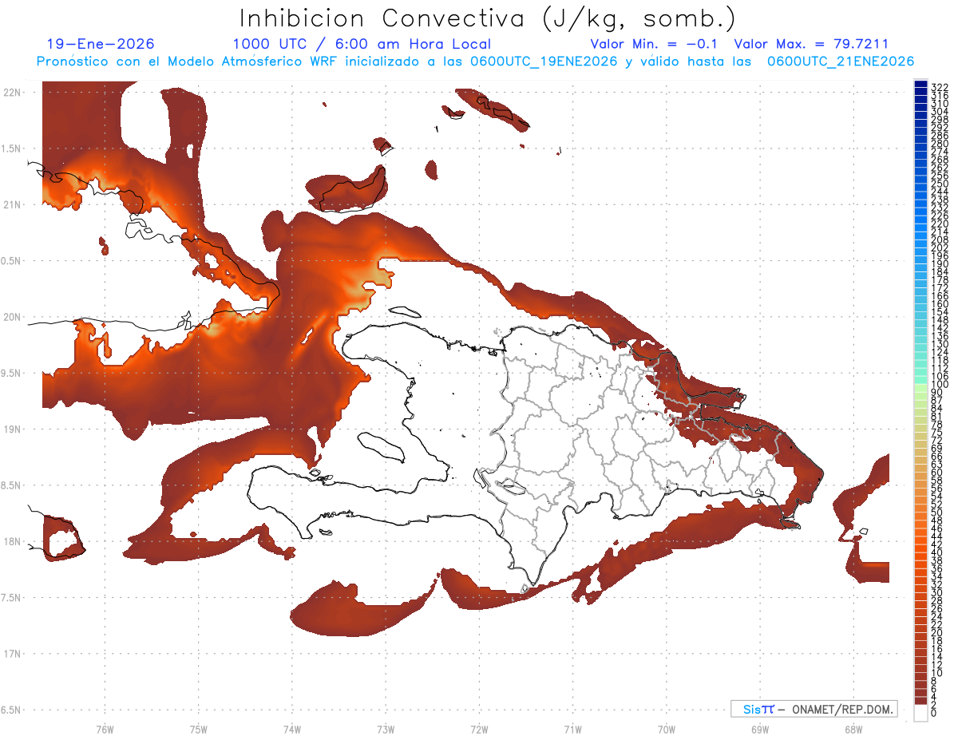
Task: Click the darkest blue swatch beside 322
Action: point(921,83)
